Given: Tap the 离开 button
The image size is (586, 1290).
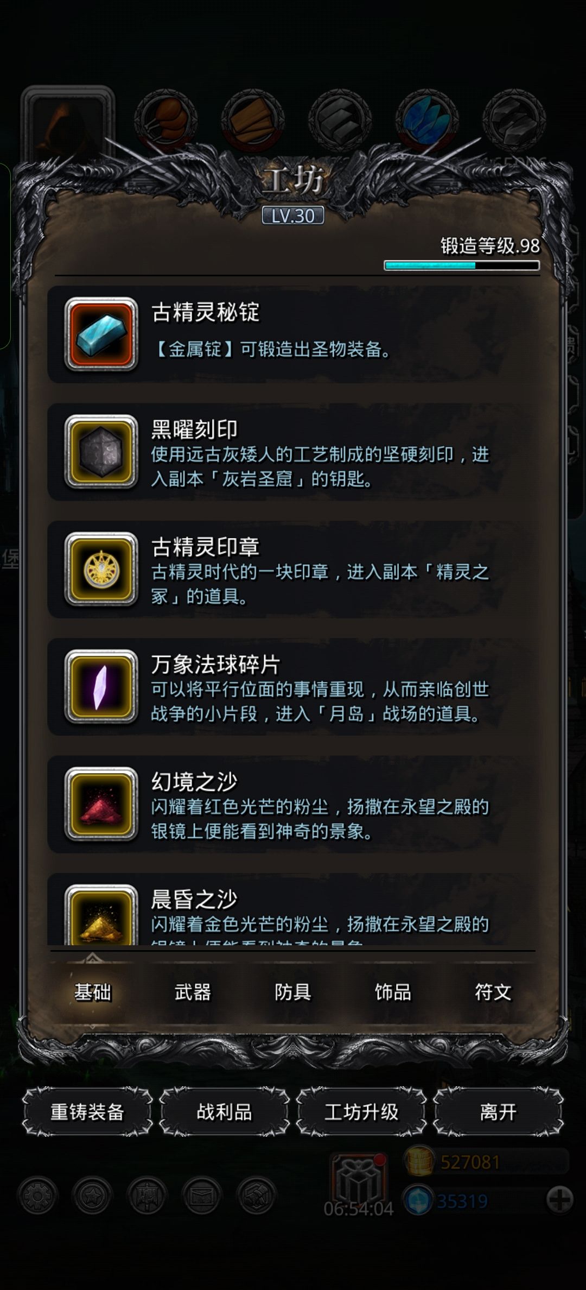Looking at the screenshot, I should click(498, 1112).
